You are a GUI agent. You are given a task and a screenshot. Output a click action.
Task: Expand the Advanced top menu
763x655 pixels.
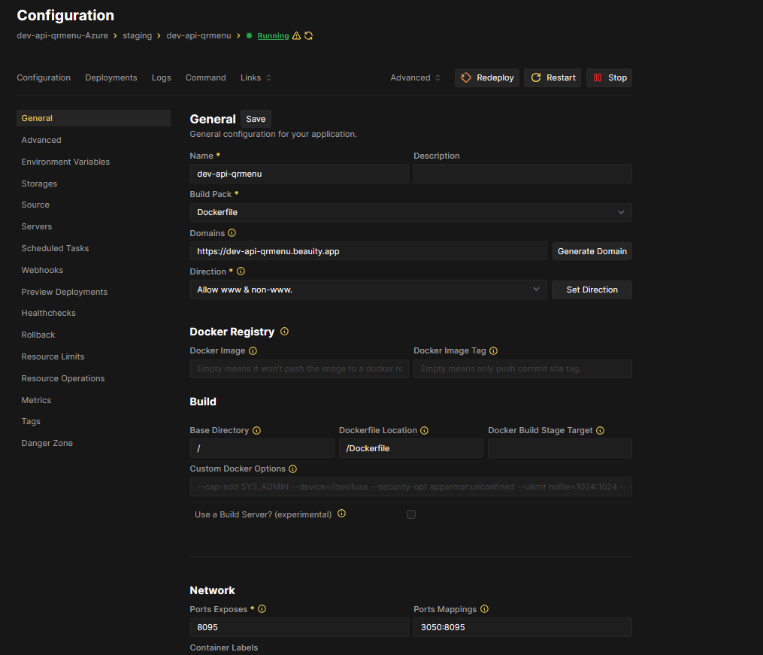tap(415, 78)
